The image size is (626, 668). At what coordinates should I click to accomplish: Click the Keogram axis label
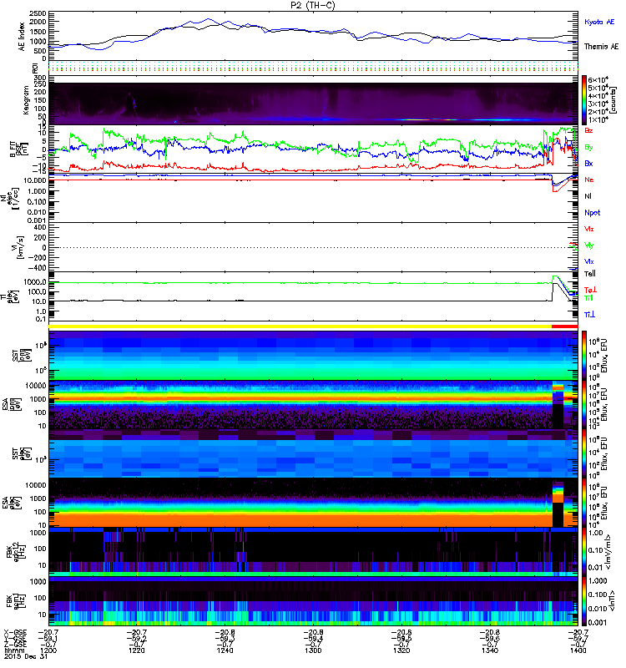pyautogui.click(x=26, y=100)
